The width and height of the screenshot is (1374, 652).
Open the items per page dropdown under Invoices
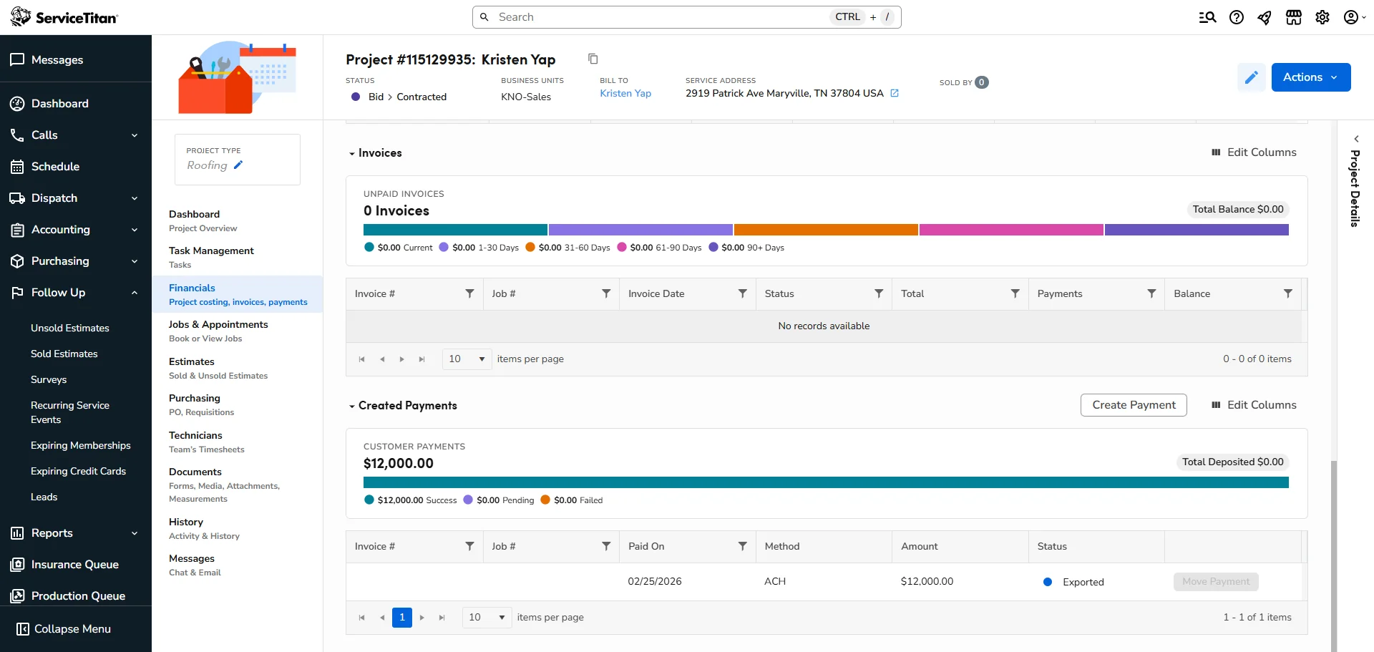466,359
